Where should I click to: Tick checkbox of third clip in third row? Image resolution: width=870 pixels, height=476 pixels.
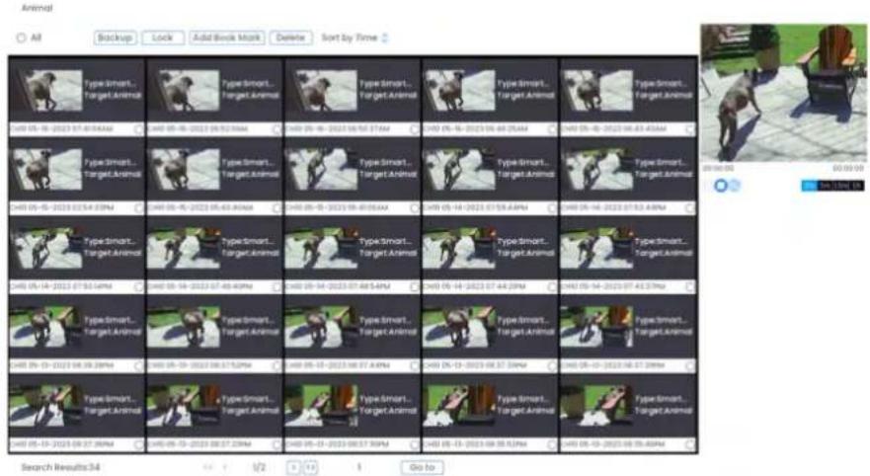414,286
